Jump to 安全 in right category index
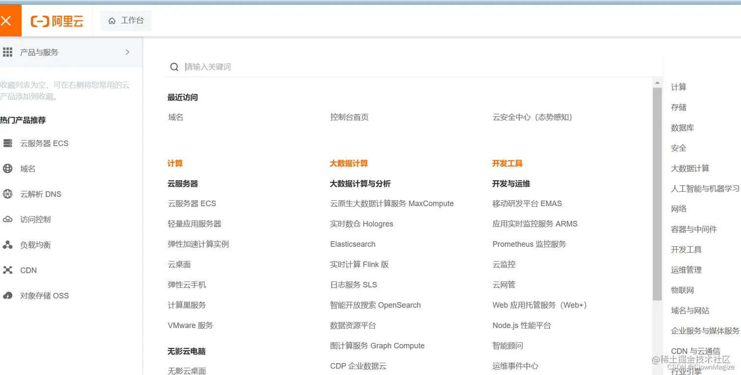 click(679, 148)
